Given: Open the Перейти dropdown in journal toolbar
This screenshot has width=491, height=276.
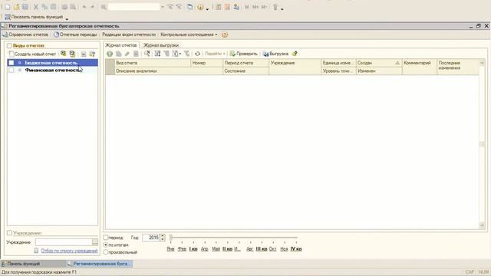Looking at the screenshot, I should [215, 54].
